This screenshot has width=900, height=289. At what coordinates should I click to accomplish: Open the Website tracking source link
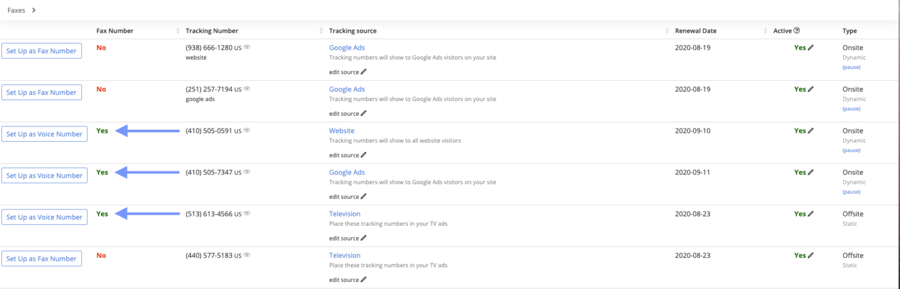[x=342, y=130]
